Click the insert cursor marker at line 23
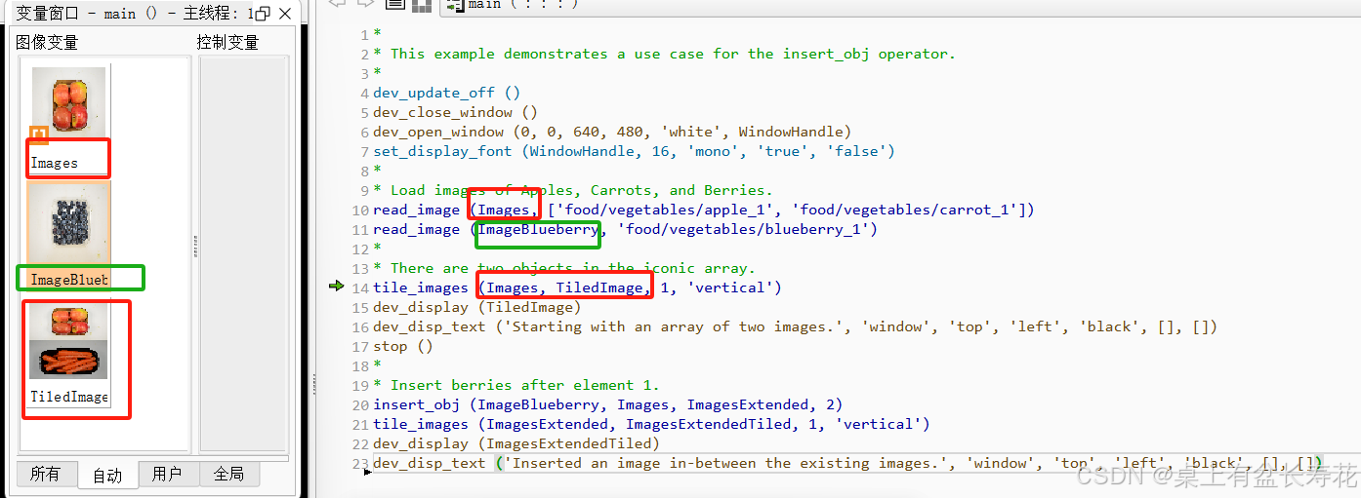The image size is (1361, 498). point(367,473)
